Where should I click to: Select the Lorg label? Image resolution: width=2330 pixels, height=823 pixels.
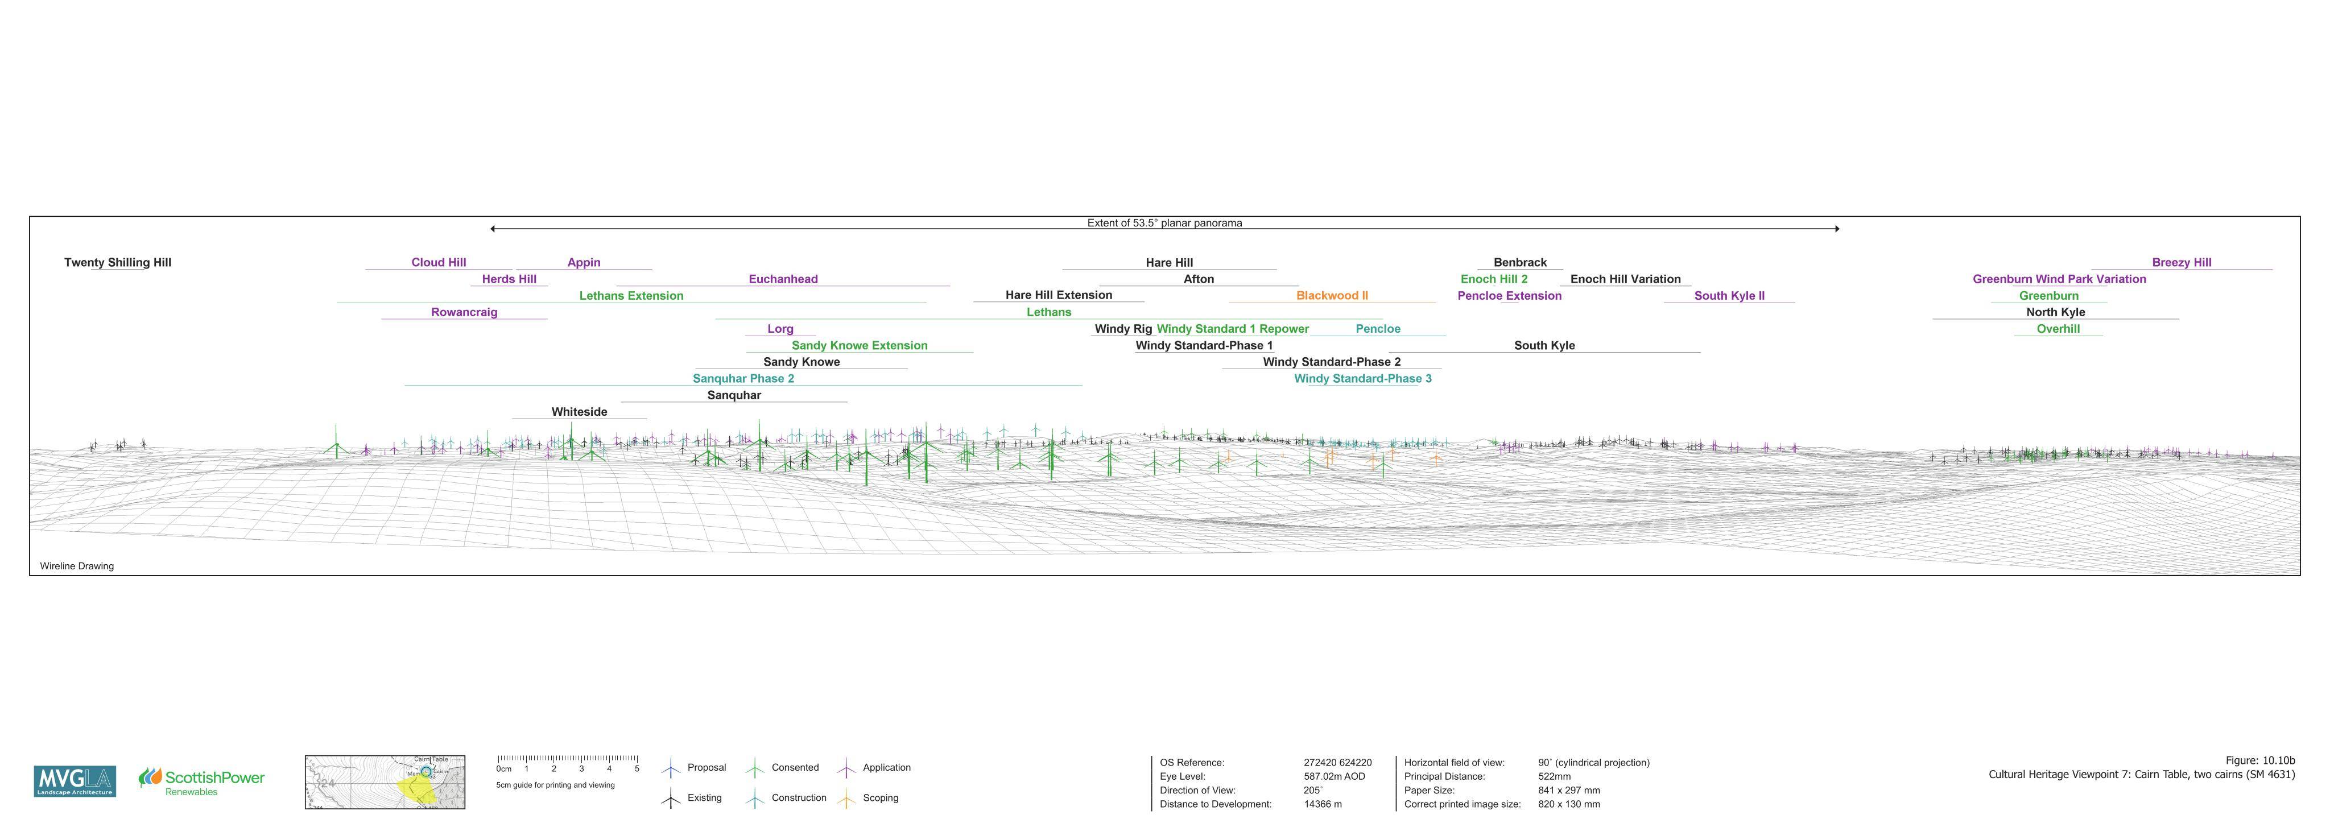[780, 329]
